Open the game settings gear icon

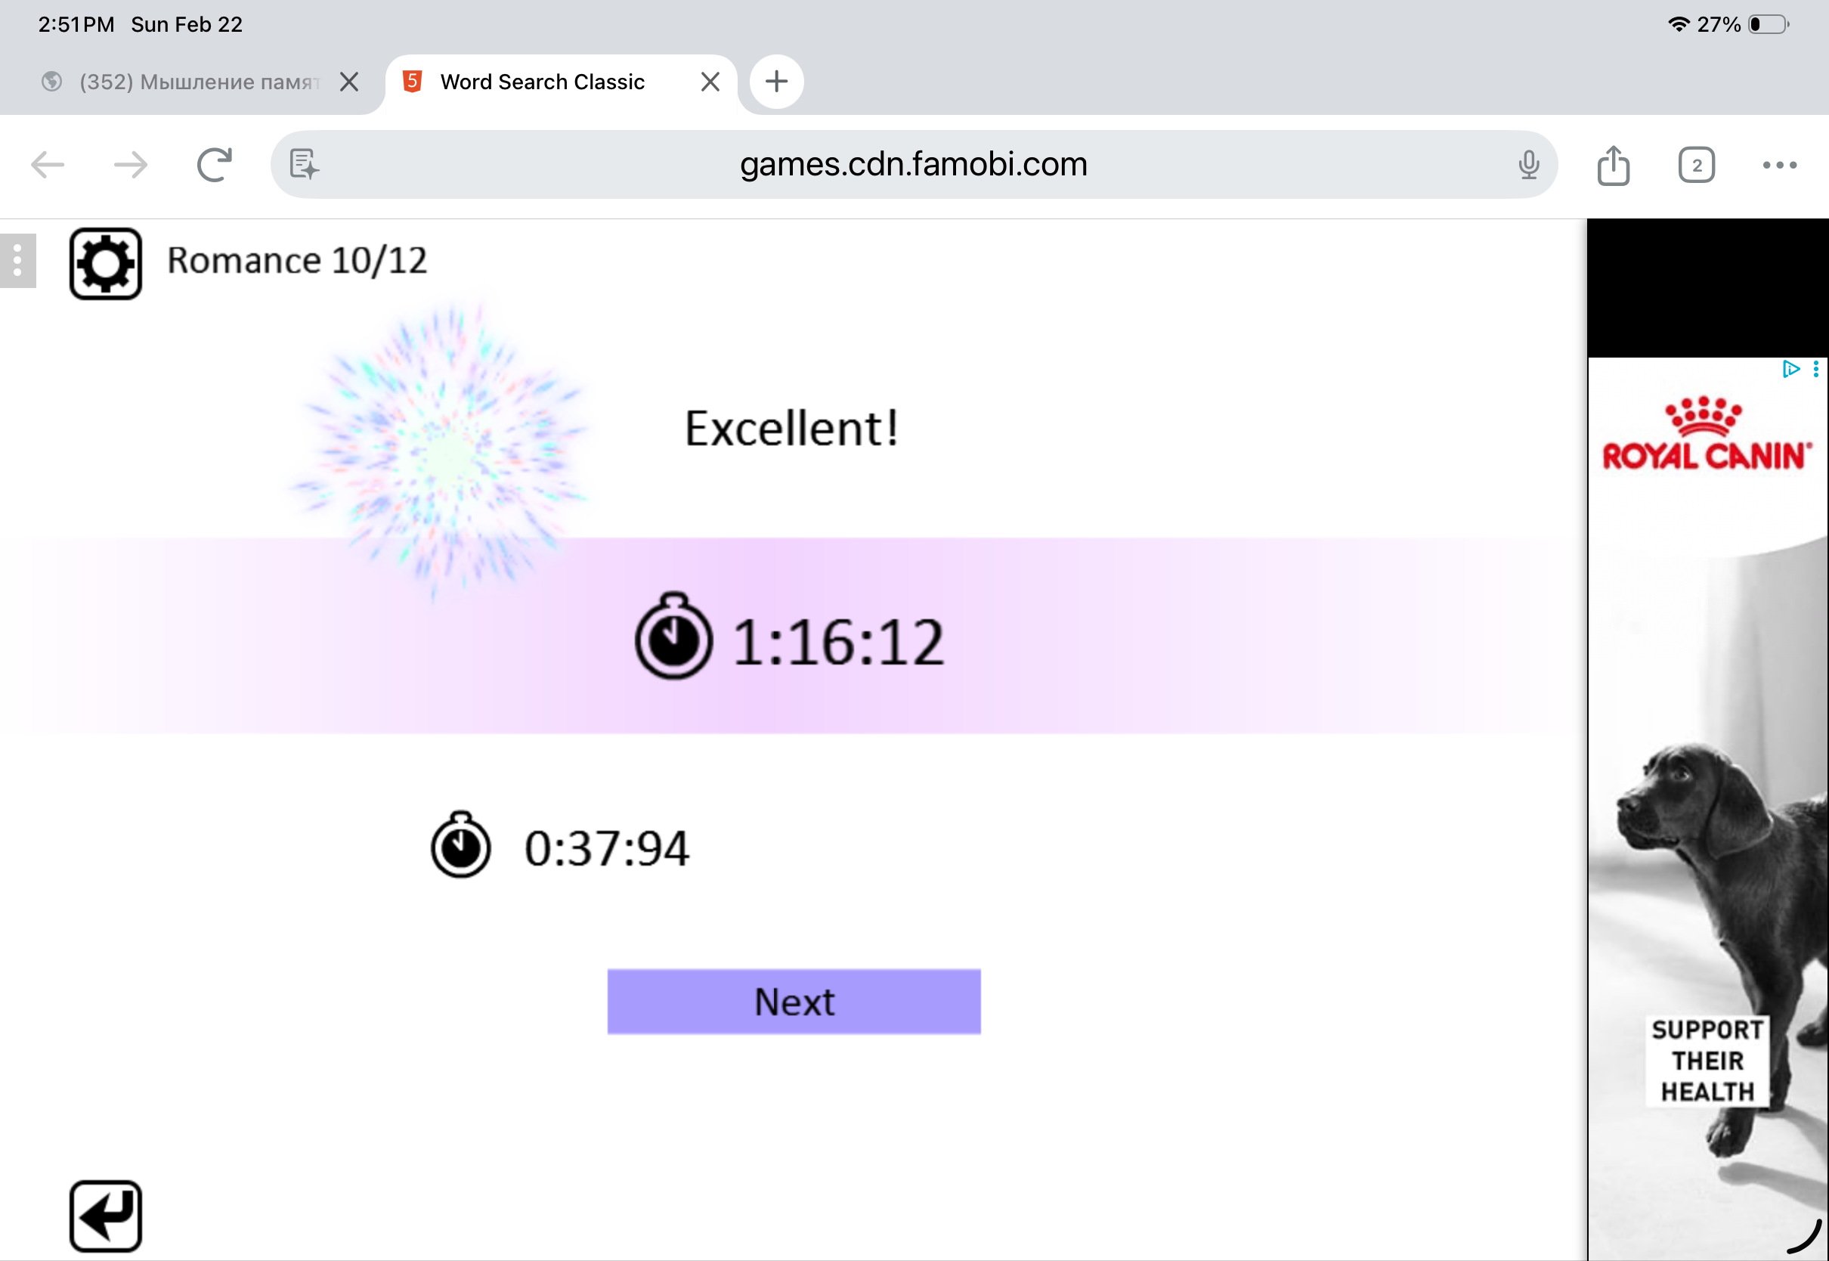(x=105, y=264)
